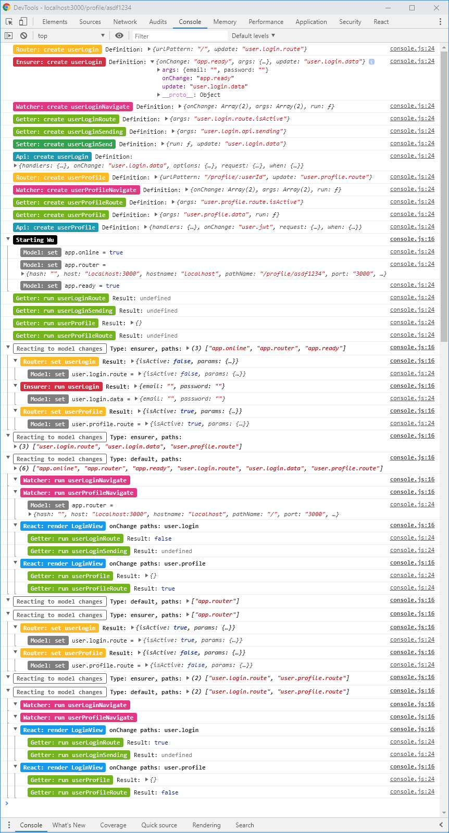Open the Coverage drawer tab
The height and width of the screenshot is (833, 449).
coord(113,825)
